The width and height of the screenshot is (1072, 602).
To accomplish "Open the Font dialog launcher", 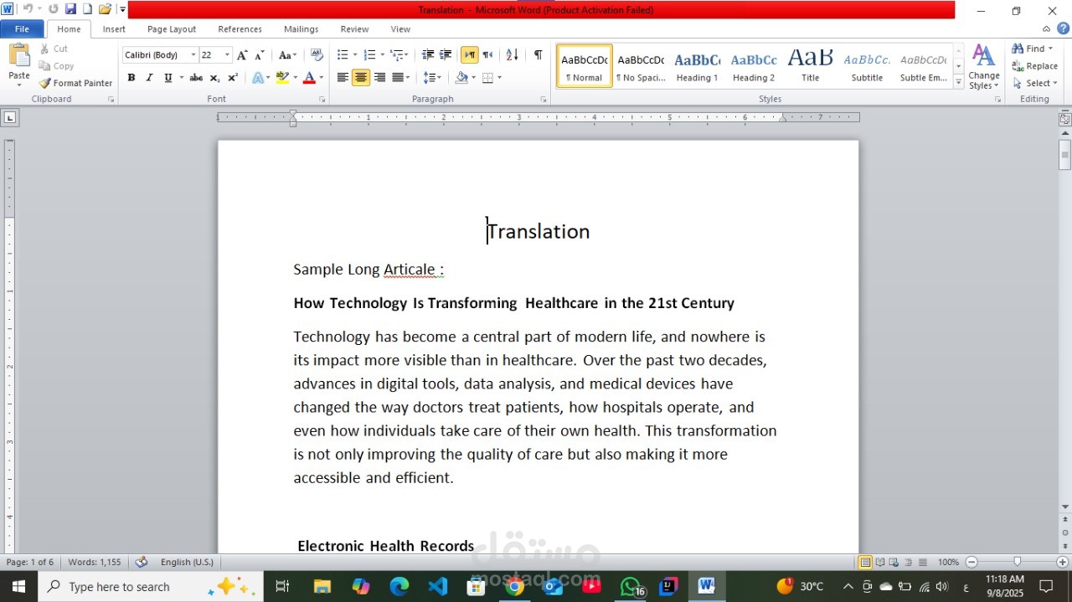I will pyautogui.click(x=322, y=100).
